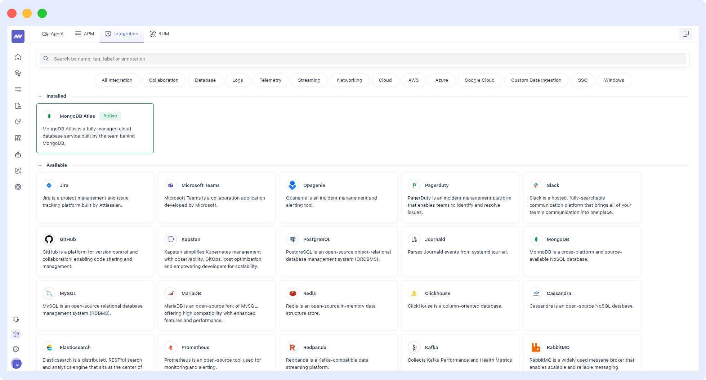Collapse the Available section
706x380 pixels.
click(x=40, y=165)
